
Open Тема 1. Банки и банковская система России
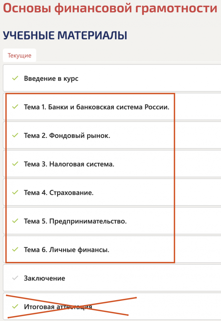pyautogui.click(x=97, y=107)
